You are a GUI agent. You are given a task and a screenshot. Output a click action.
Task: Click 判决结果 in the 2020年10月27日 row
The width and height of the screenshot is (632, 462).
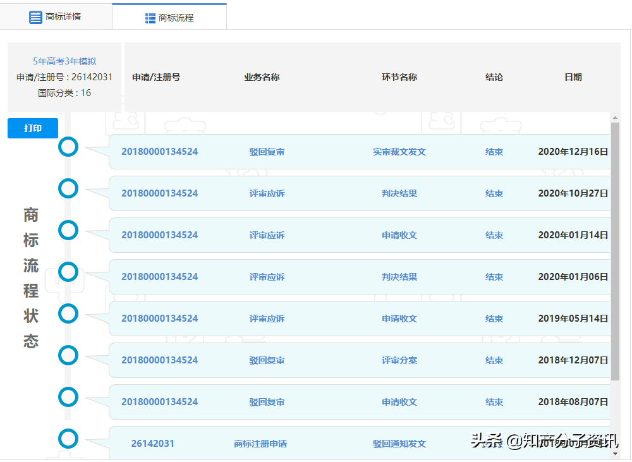pos(399,193)
